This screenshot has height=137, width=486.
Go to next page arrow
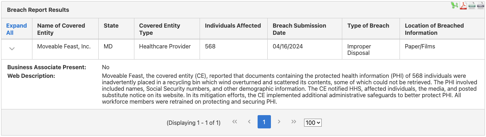click(x=279, y=122)
